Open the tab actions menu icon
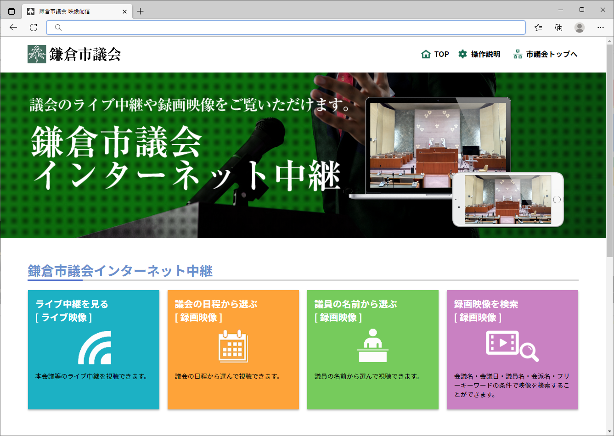 tap(11, 11)
